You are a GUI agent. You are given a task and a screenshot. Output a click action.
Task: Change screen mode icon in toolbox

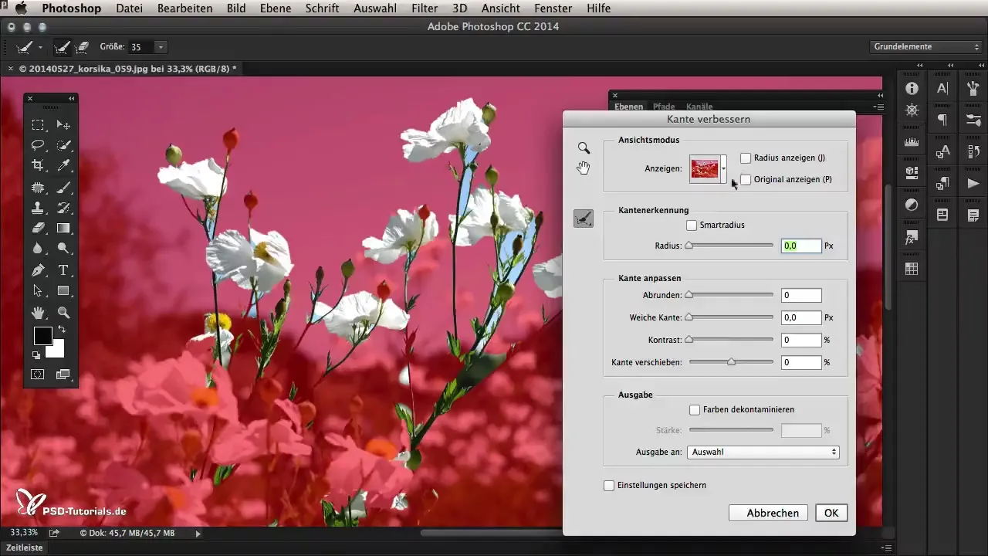(x=63, y=375)
